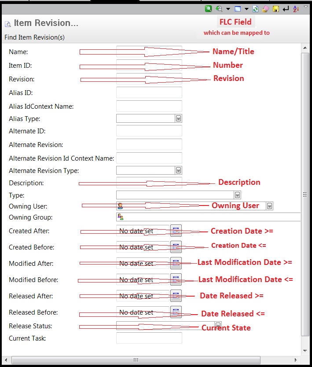
Task: Click the horizontal scrollbar right arrow
Action: [x=296, y=360]
